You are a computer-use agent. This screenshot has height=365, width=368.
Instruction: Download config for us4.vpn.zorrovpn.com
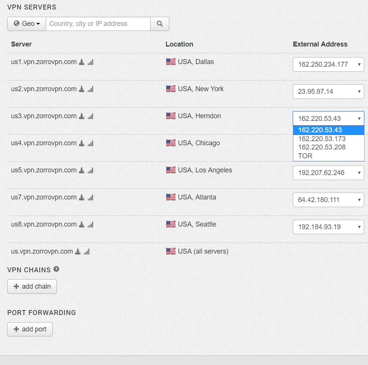point(82,143)
